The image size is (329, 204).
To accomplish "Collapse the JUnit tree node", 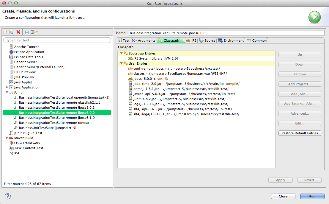I will pos(7,92).
